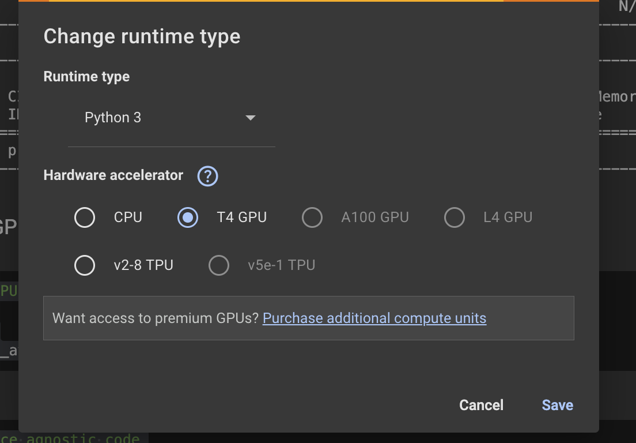Click the "v5e-1 TPU" option label text
Image resolution: width=636 pixels, height=443 pixels.
click(x=281, y=265)
